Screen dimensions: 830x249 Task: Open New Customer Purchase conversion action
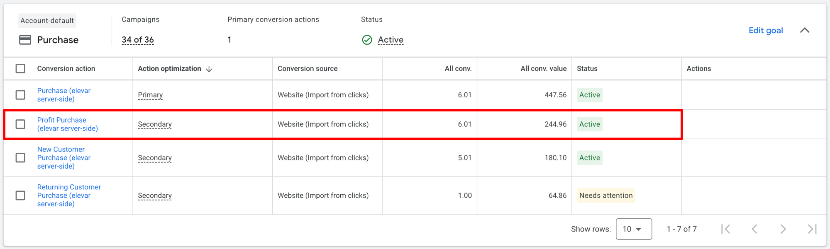point(63,157)
